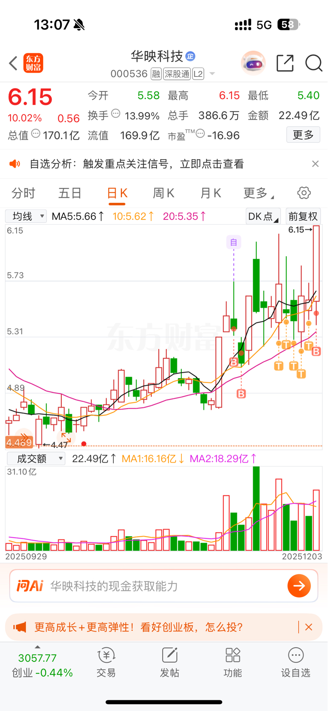Image resolution: width=328 pixels, height=711 pixels.
Task: Tap the 前复权 adjustment button
Action: point(303,216)
